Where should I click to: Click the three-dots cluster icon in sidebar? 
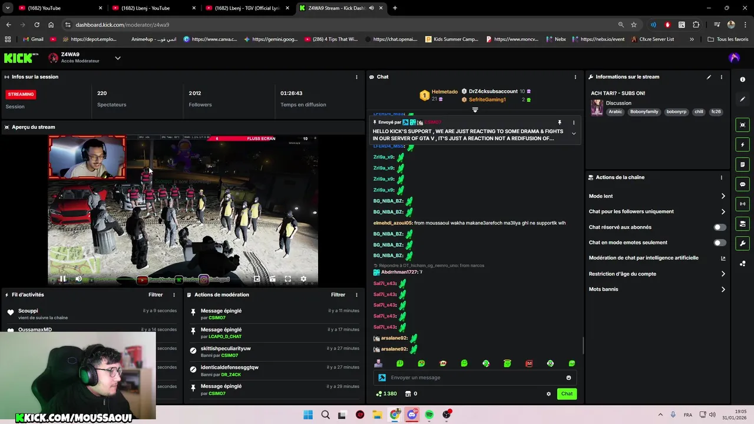click(742, 263)
